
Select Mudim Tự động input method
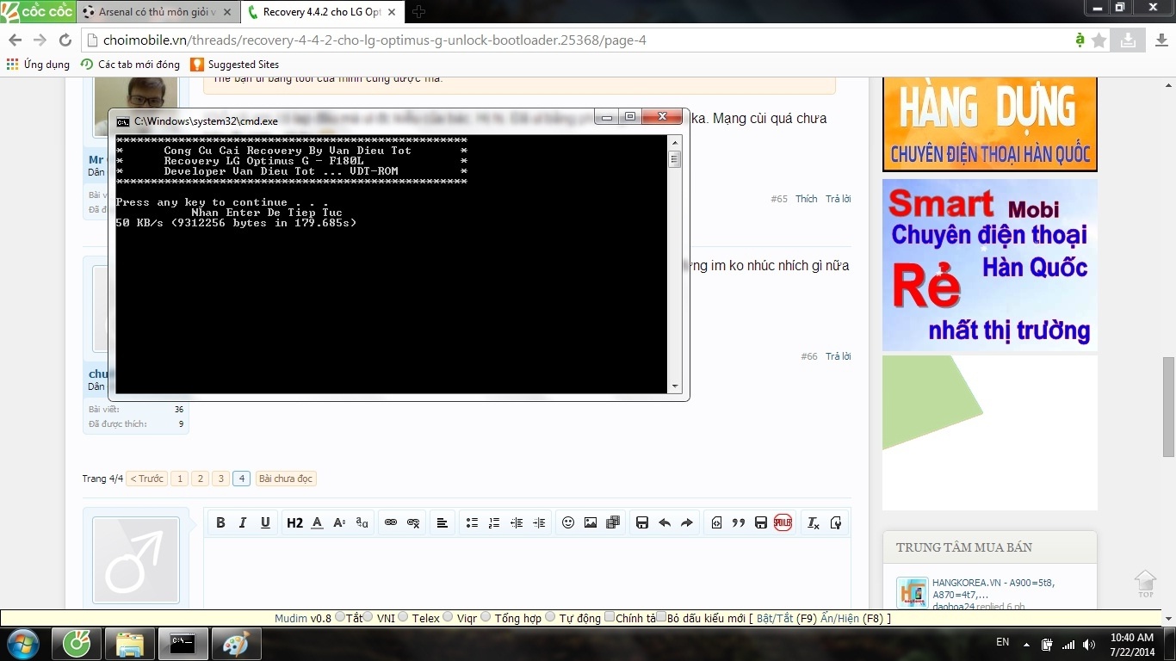pos(550,617)
